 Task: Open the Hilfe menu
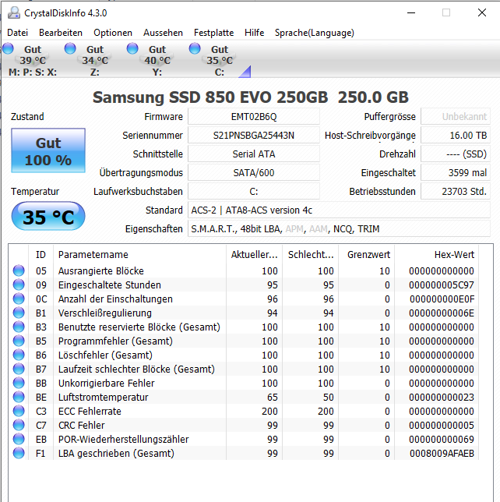255,33
